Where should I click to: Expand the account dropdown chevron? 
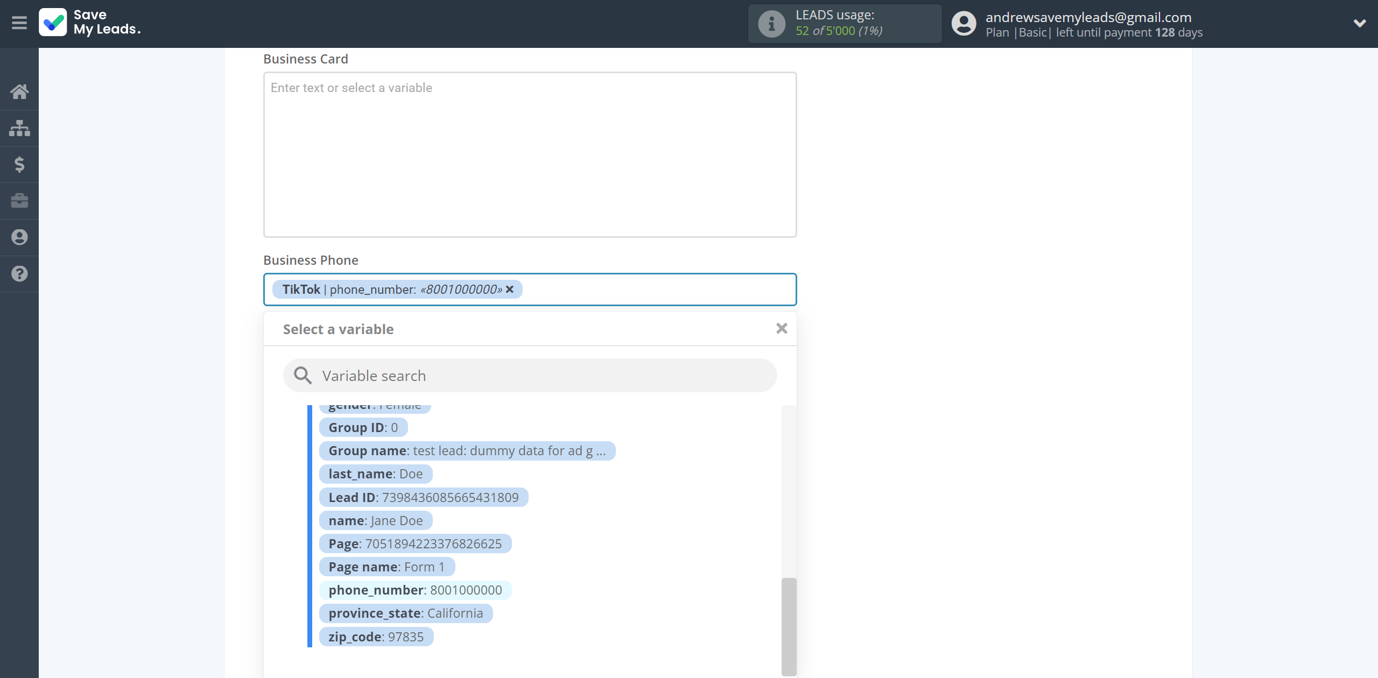(x=1360, y=23)
